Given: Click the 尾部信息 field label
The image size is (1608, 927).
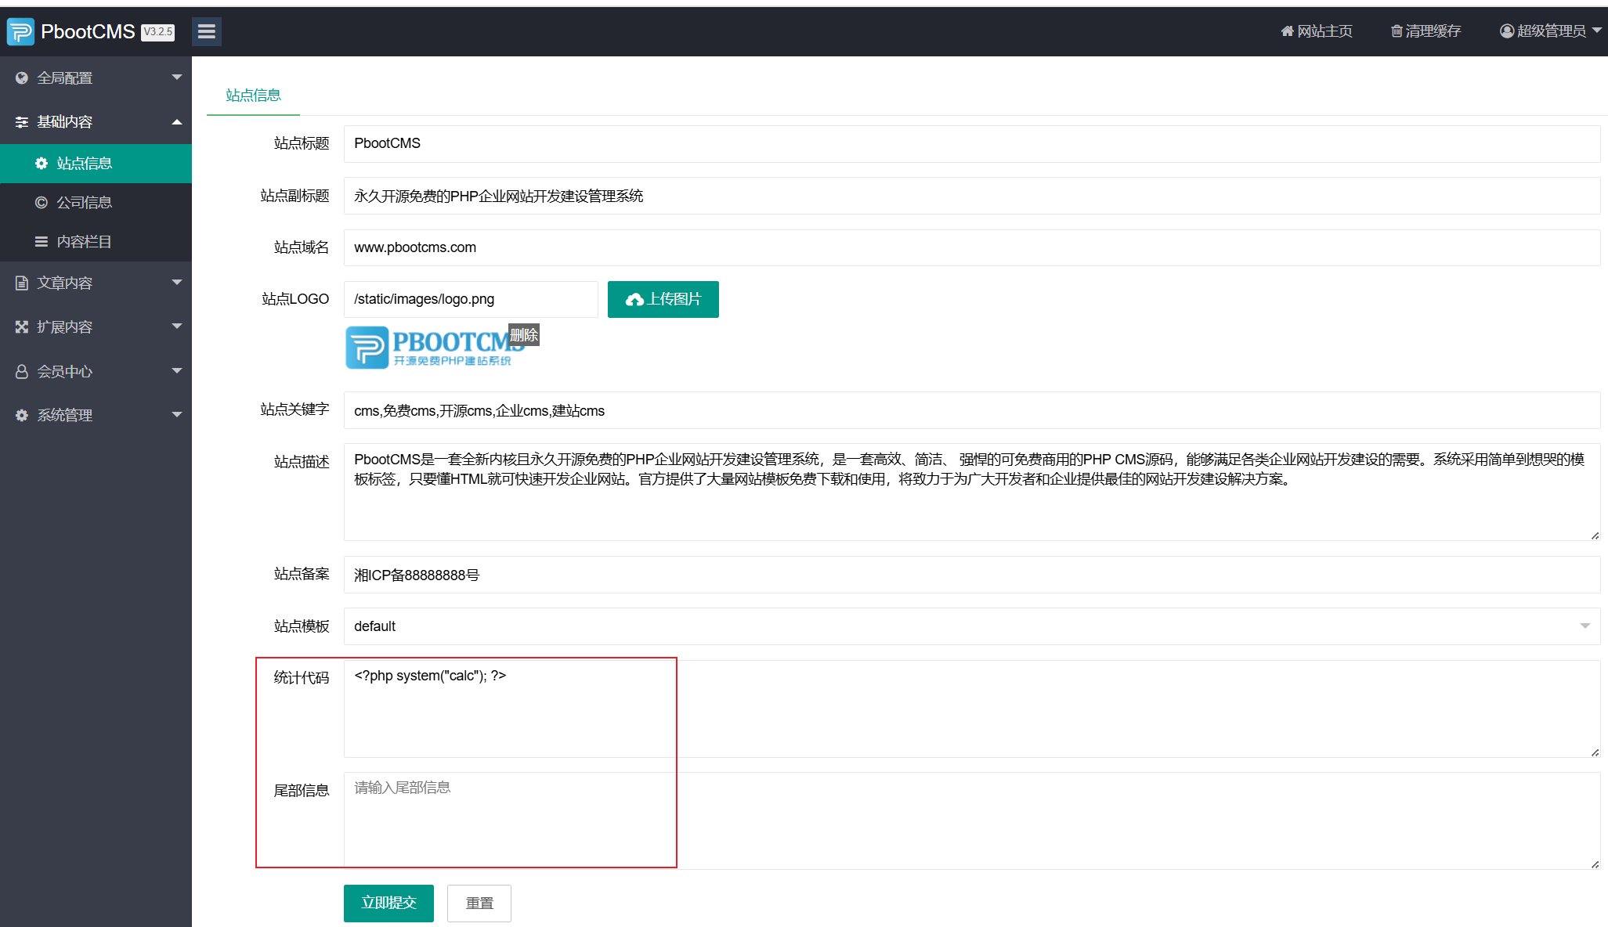Looking at the screenshot, I should coord(302,791).
